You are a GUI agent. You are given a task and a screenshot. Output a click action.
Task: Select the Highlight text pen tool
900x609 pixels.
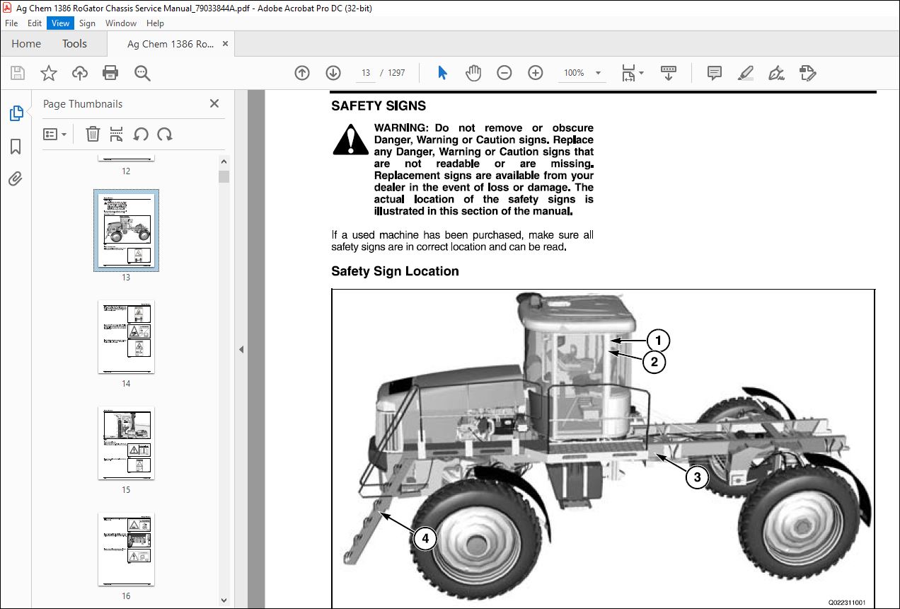(x=745, y=73)
